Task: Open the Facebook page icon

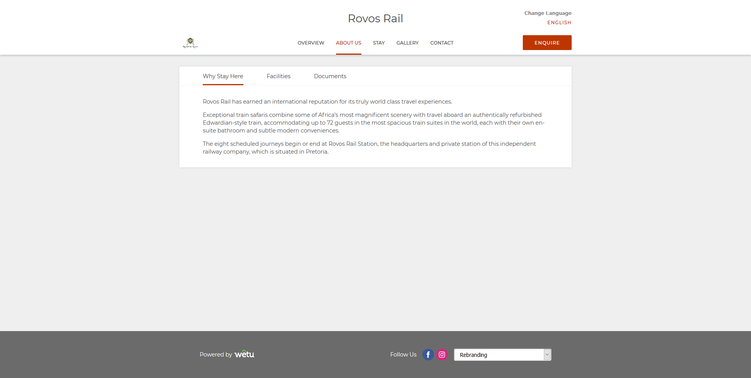Action: pyautogui.click(x=428, y=355)
